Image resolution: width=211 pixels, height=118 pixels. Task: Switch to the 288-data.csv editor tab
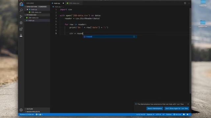pyautogui.click(x=74, y=3)
